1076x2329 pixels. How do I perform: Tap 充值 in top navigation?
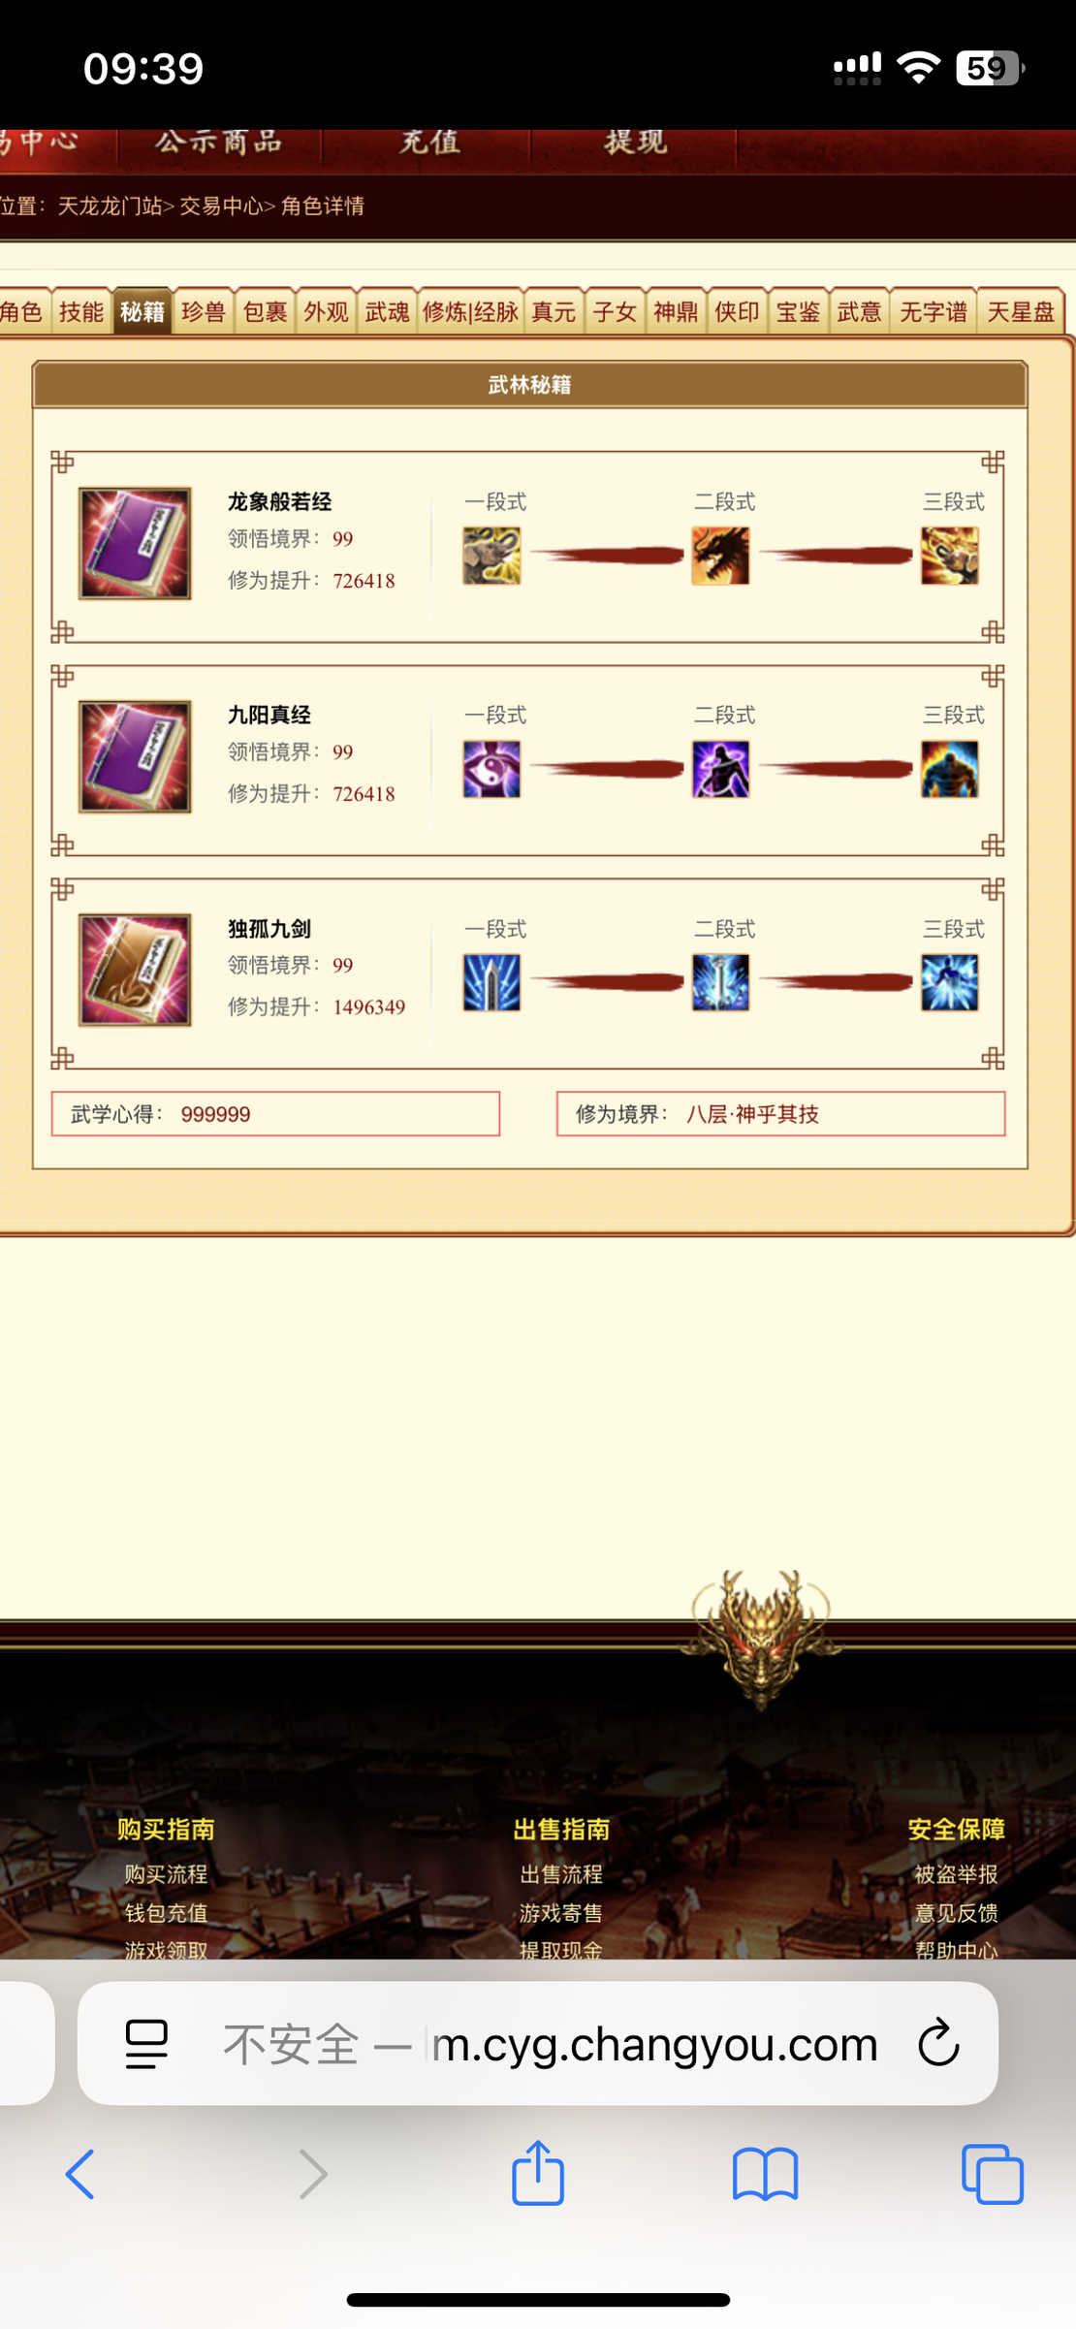(x=429, y=143)
